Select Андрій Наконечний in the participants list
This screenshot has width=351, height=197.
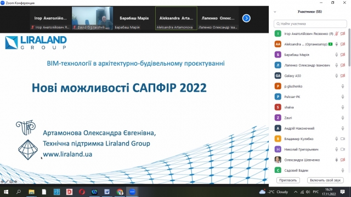(x=309, y=128)
